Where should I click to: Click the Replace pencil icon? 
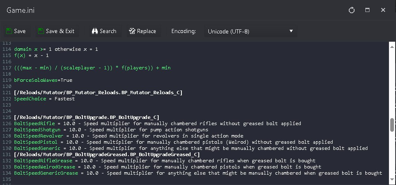tap(132, 31)
